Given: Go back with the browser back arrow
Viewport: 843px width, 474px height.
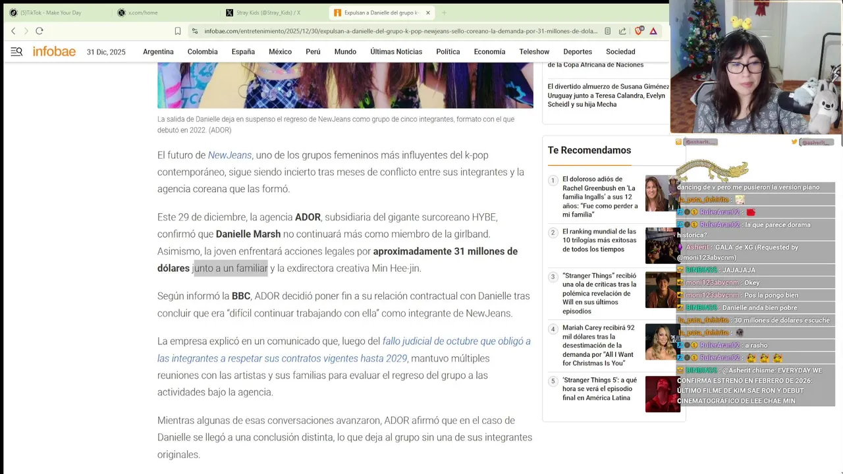Looking at the screenshot, I should [x=13, y=31].
